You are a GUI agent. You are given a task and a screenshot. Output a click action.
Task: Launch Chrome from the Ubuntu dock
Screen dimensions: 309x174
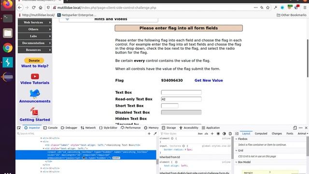tap(8, 48)
